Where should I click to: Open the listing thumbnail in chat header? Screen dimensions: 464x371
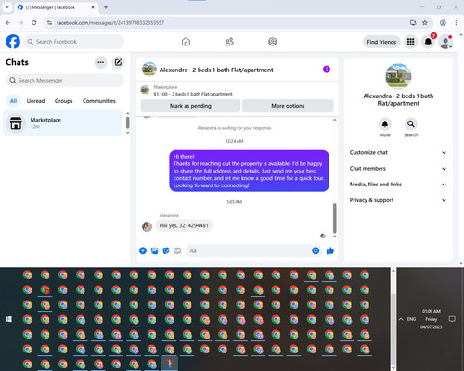point(148,69)
